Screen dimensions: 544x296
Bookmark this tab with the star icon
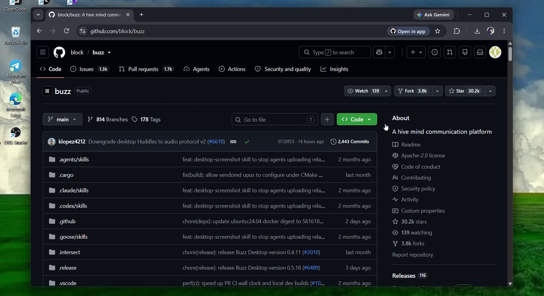[x=437, y=31]
